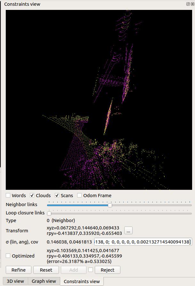Reject the current constraint link
Screen dimensions: 195x286
point(107,270)
